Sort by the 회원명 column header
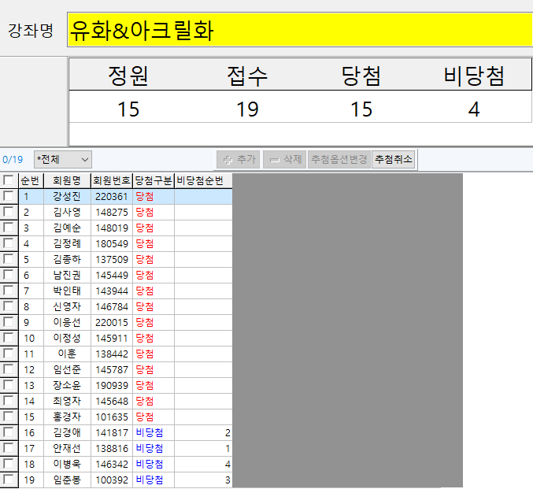 click(67, 180)
